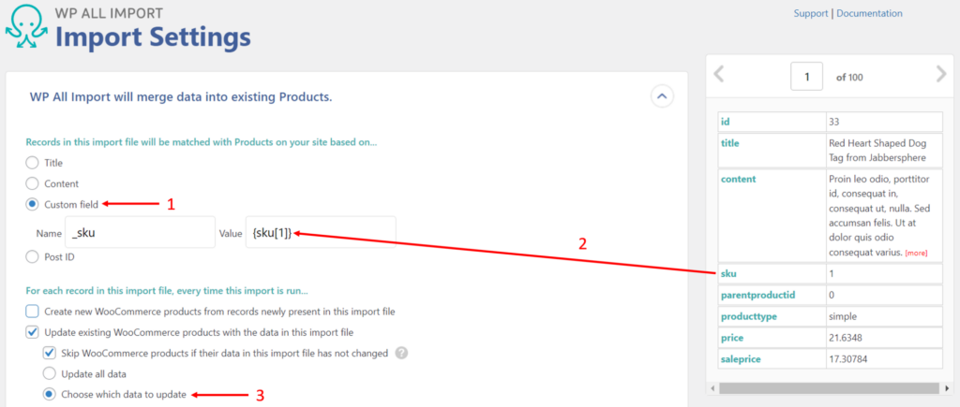Click the producttype value 'simple'
This screenshot has width=960, height=407.
(x=843, y=316)
